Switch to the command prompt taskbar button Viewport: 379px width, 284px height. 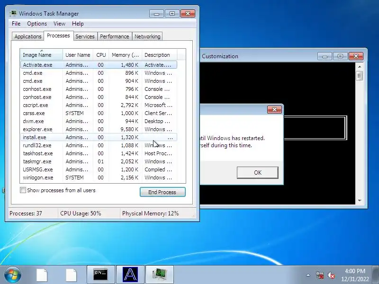100,275
